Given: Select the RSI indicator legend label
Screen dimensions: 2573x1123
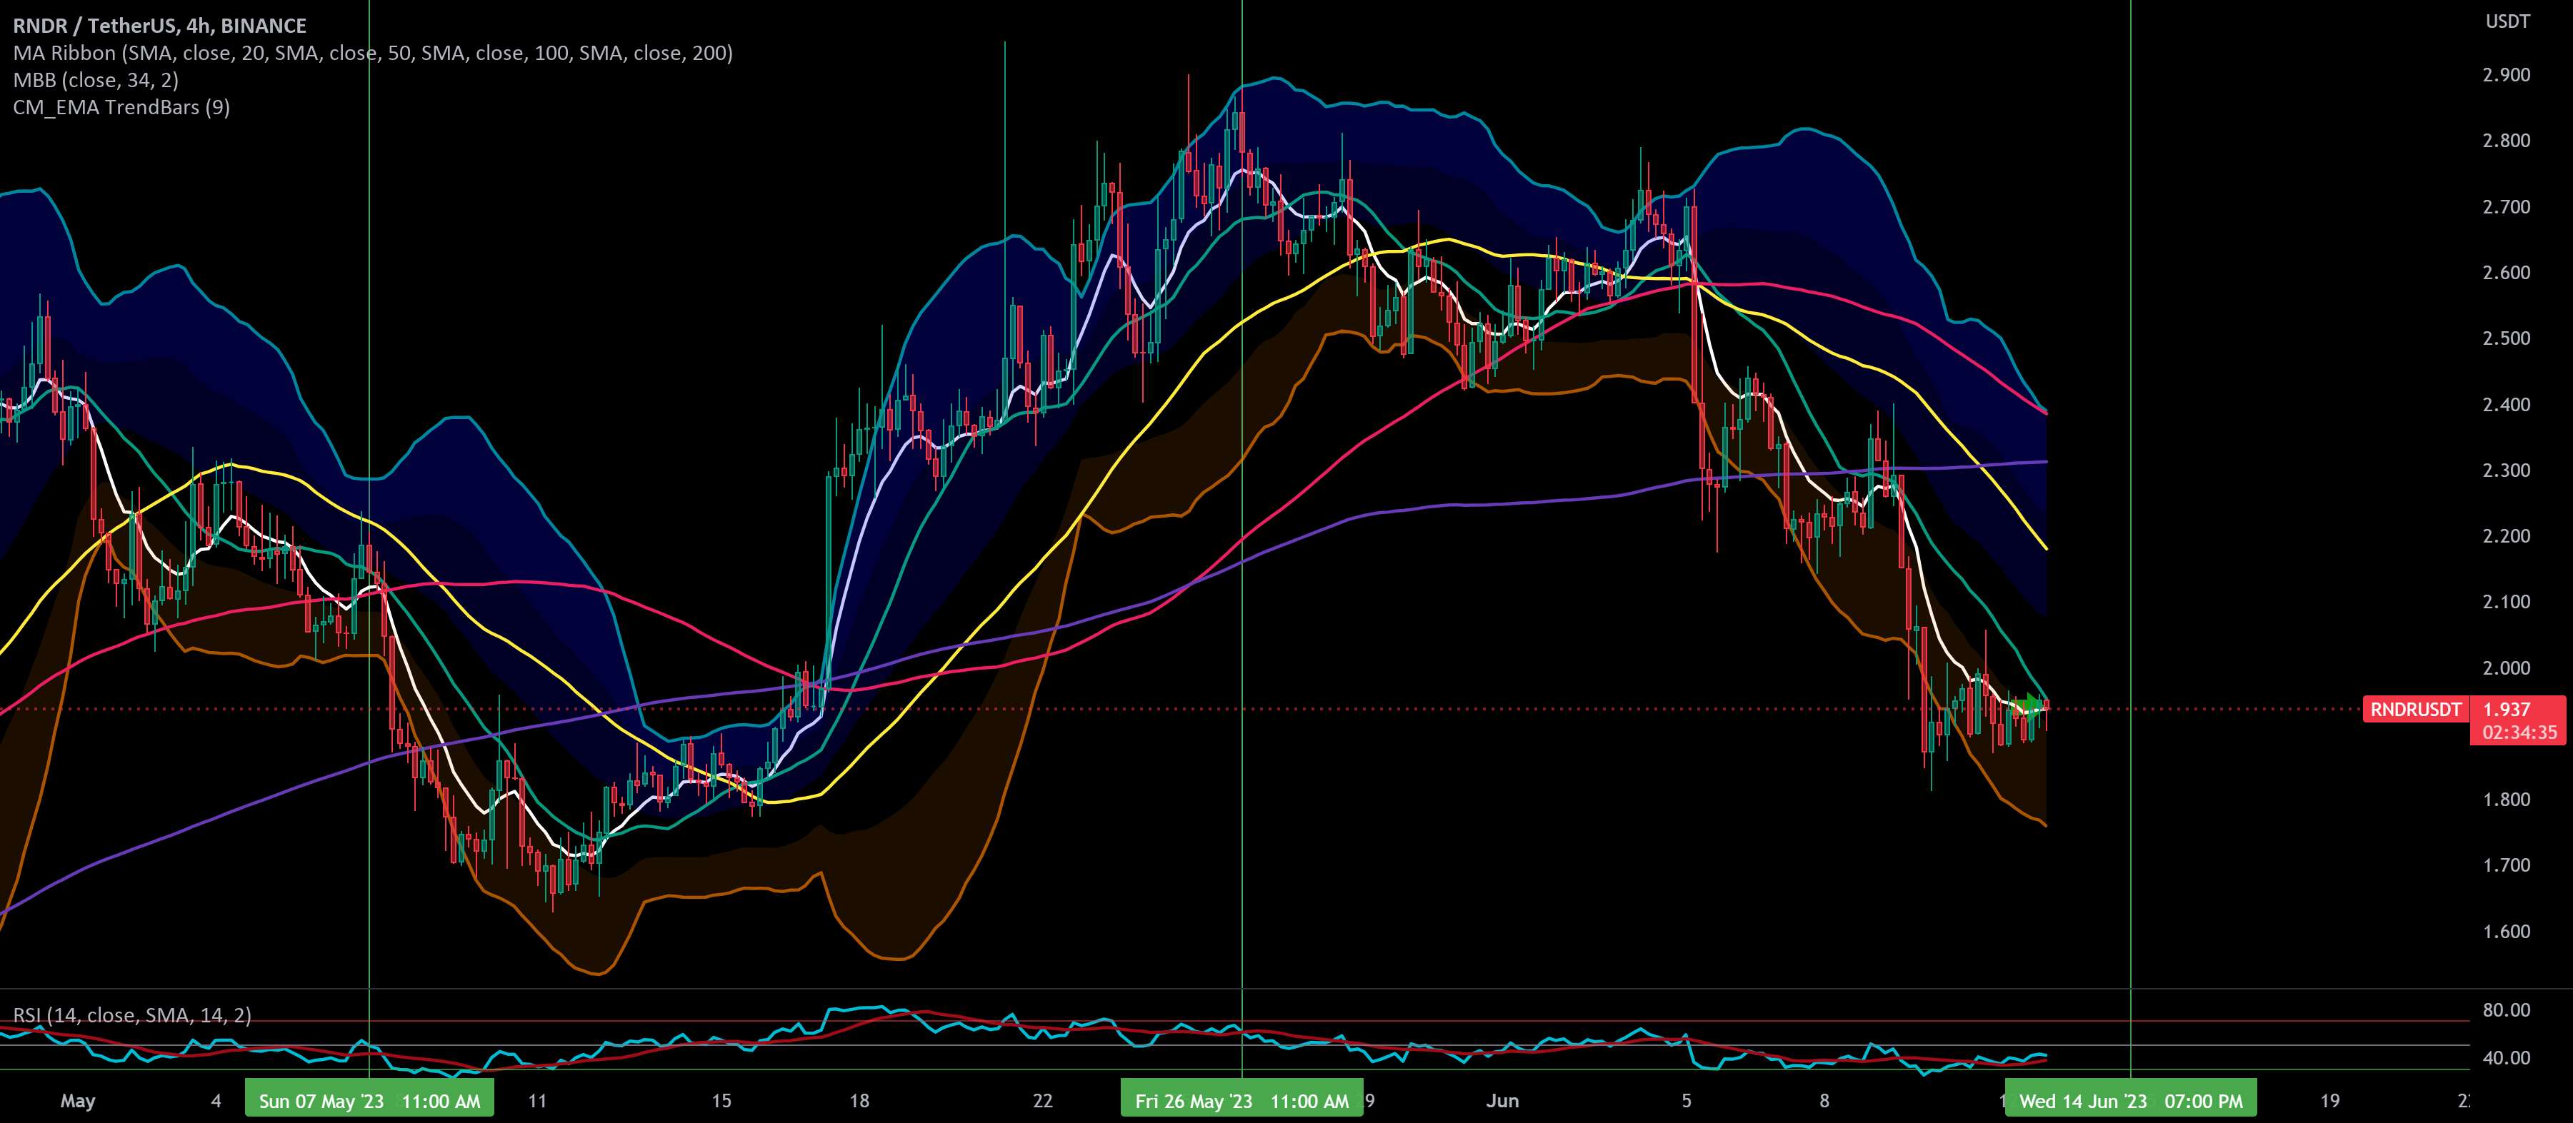Looking at the screenshot, I should click(x=132, y=1015).
